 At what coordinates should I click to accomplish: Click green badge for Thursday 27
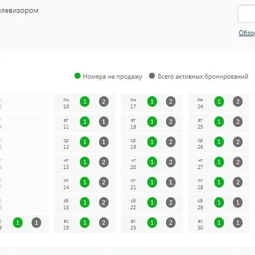pyautogui.click(x=219, y=162)
